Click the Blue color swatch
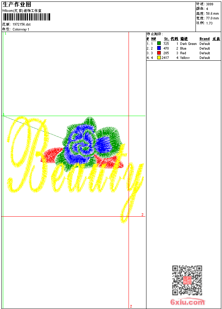222x309 pixels. tap(159, 48)
